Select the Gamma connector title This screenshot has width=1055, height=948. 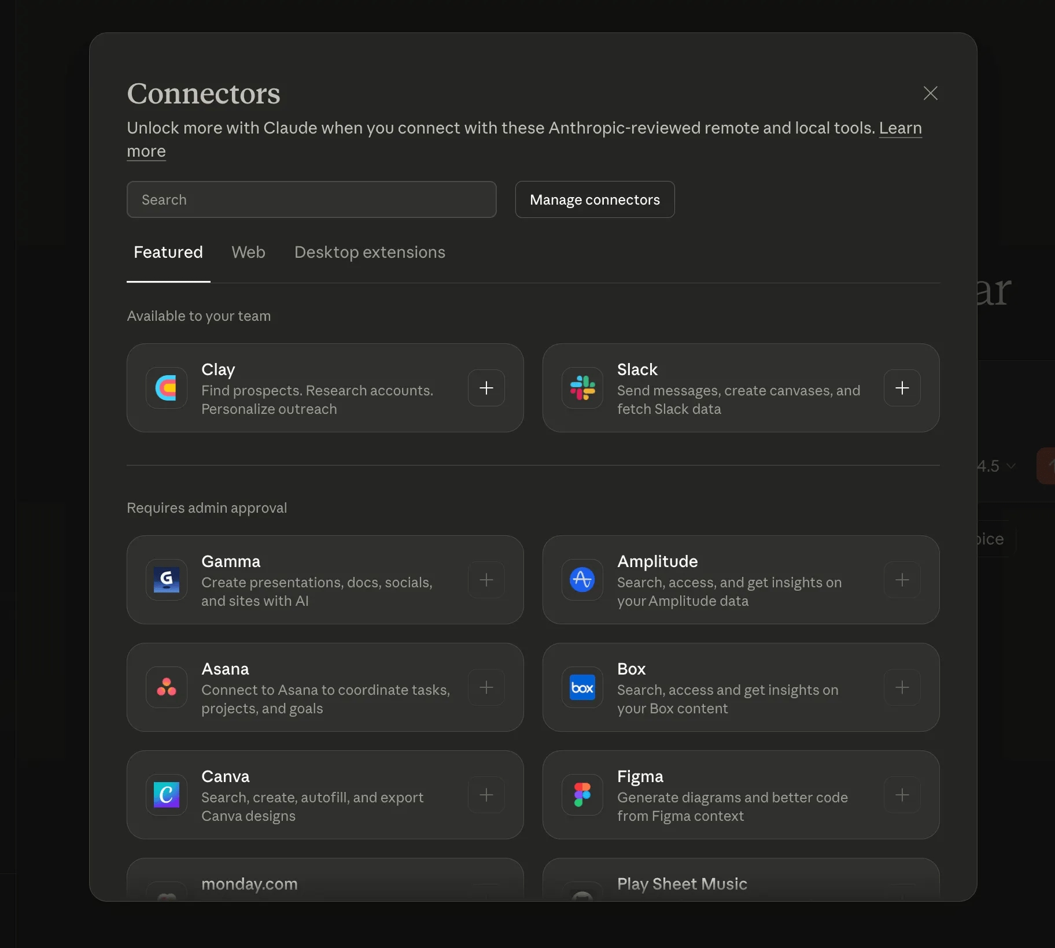point(231,561)
